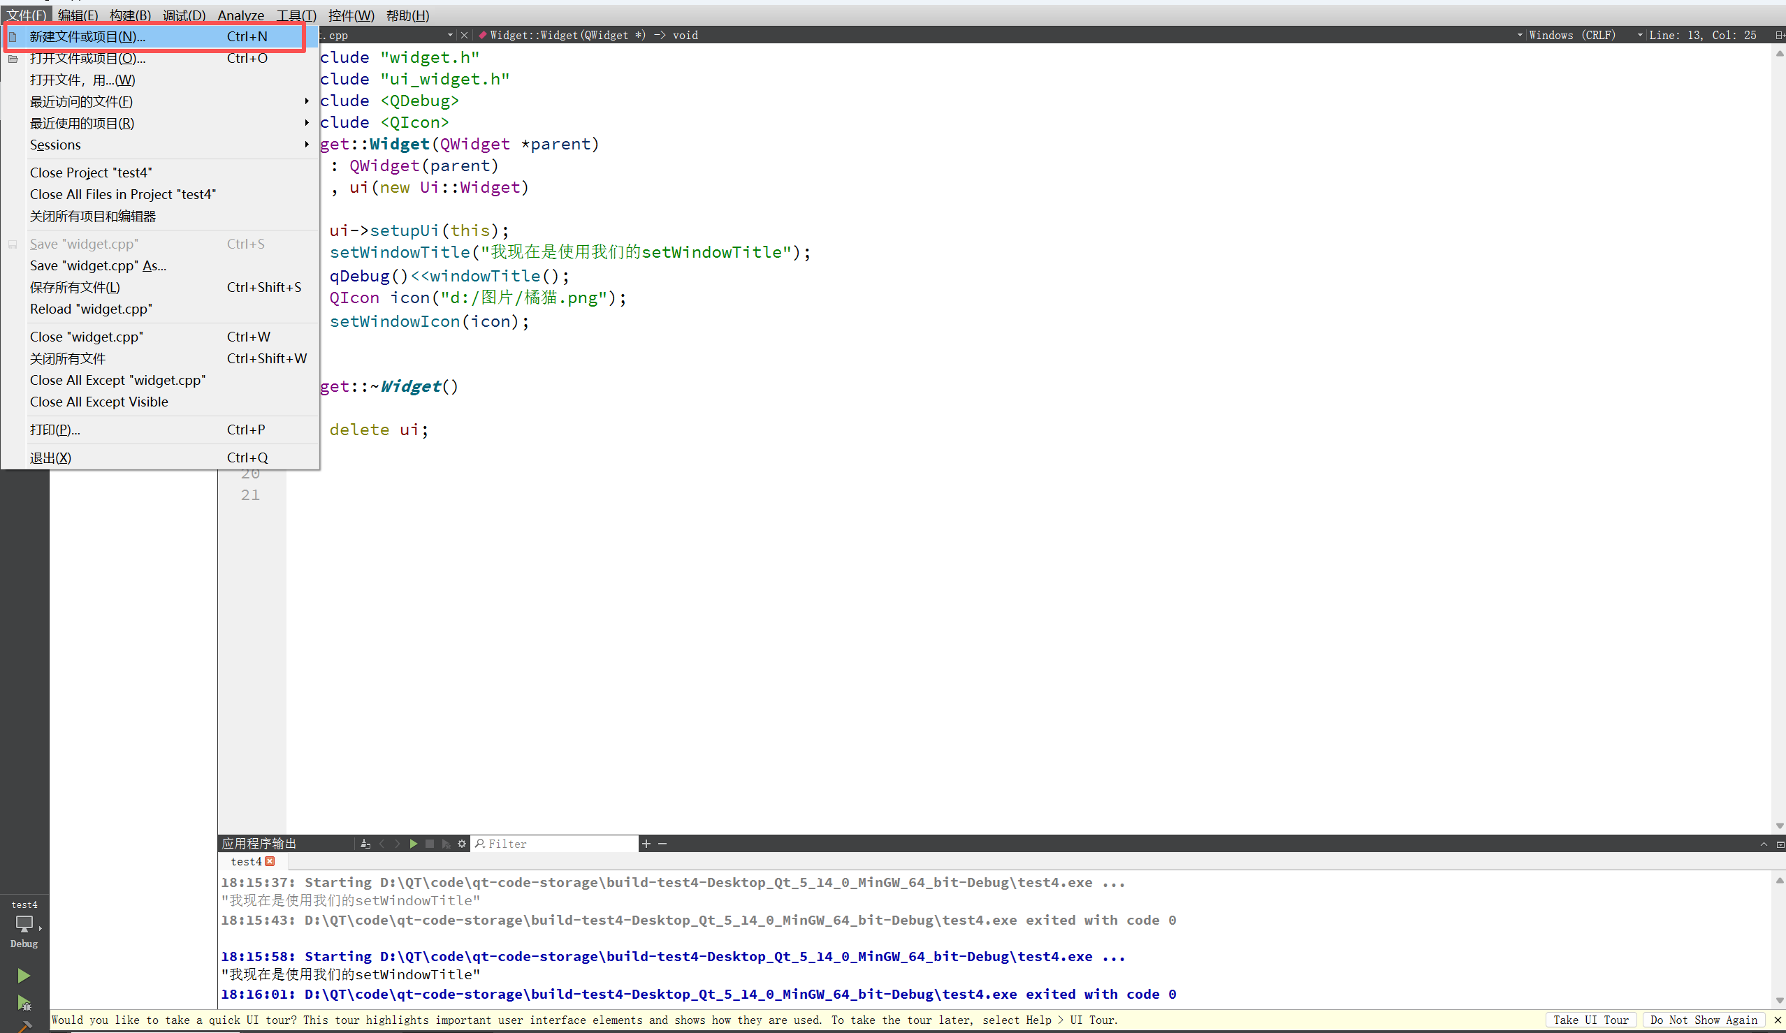This screenshot has width=1786, height=1033.
Task: Open the Widget::Widget symbol dropdown
Action: pyautogui.click(x=999, y=35)
